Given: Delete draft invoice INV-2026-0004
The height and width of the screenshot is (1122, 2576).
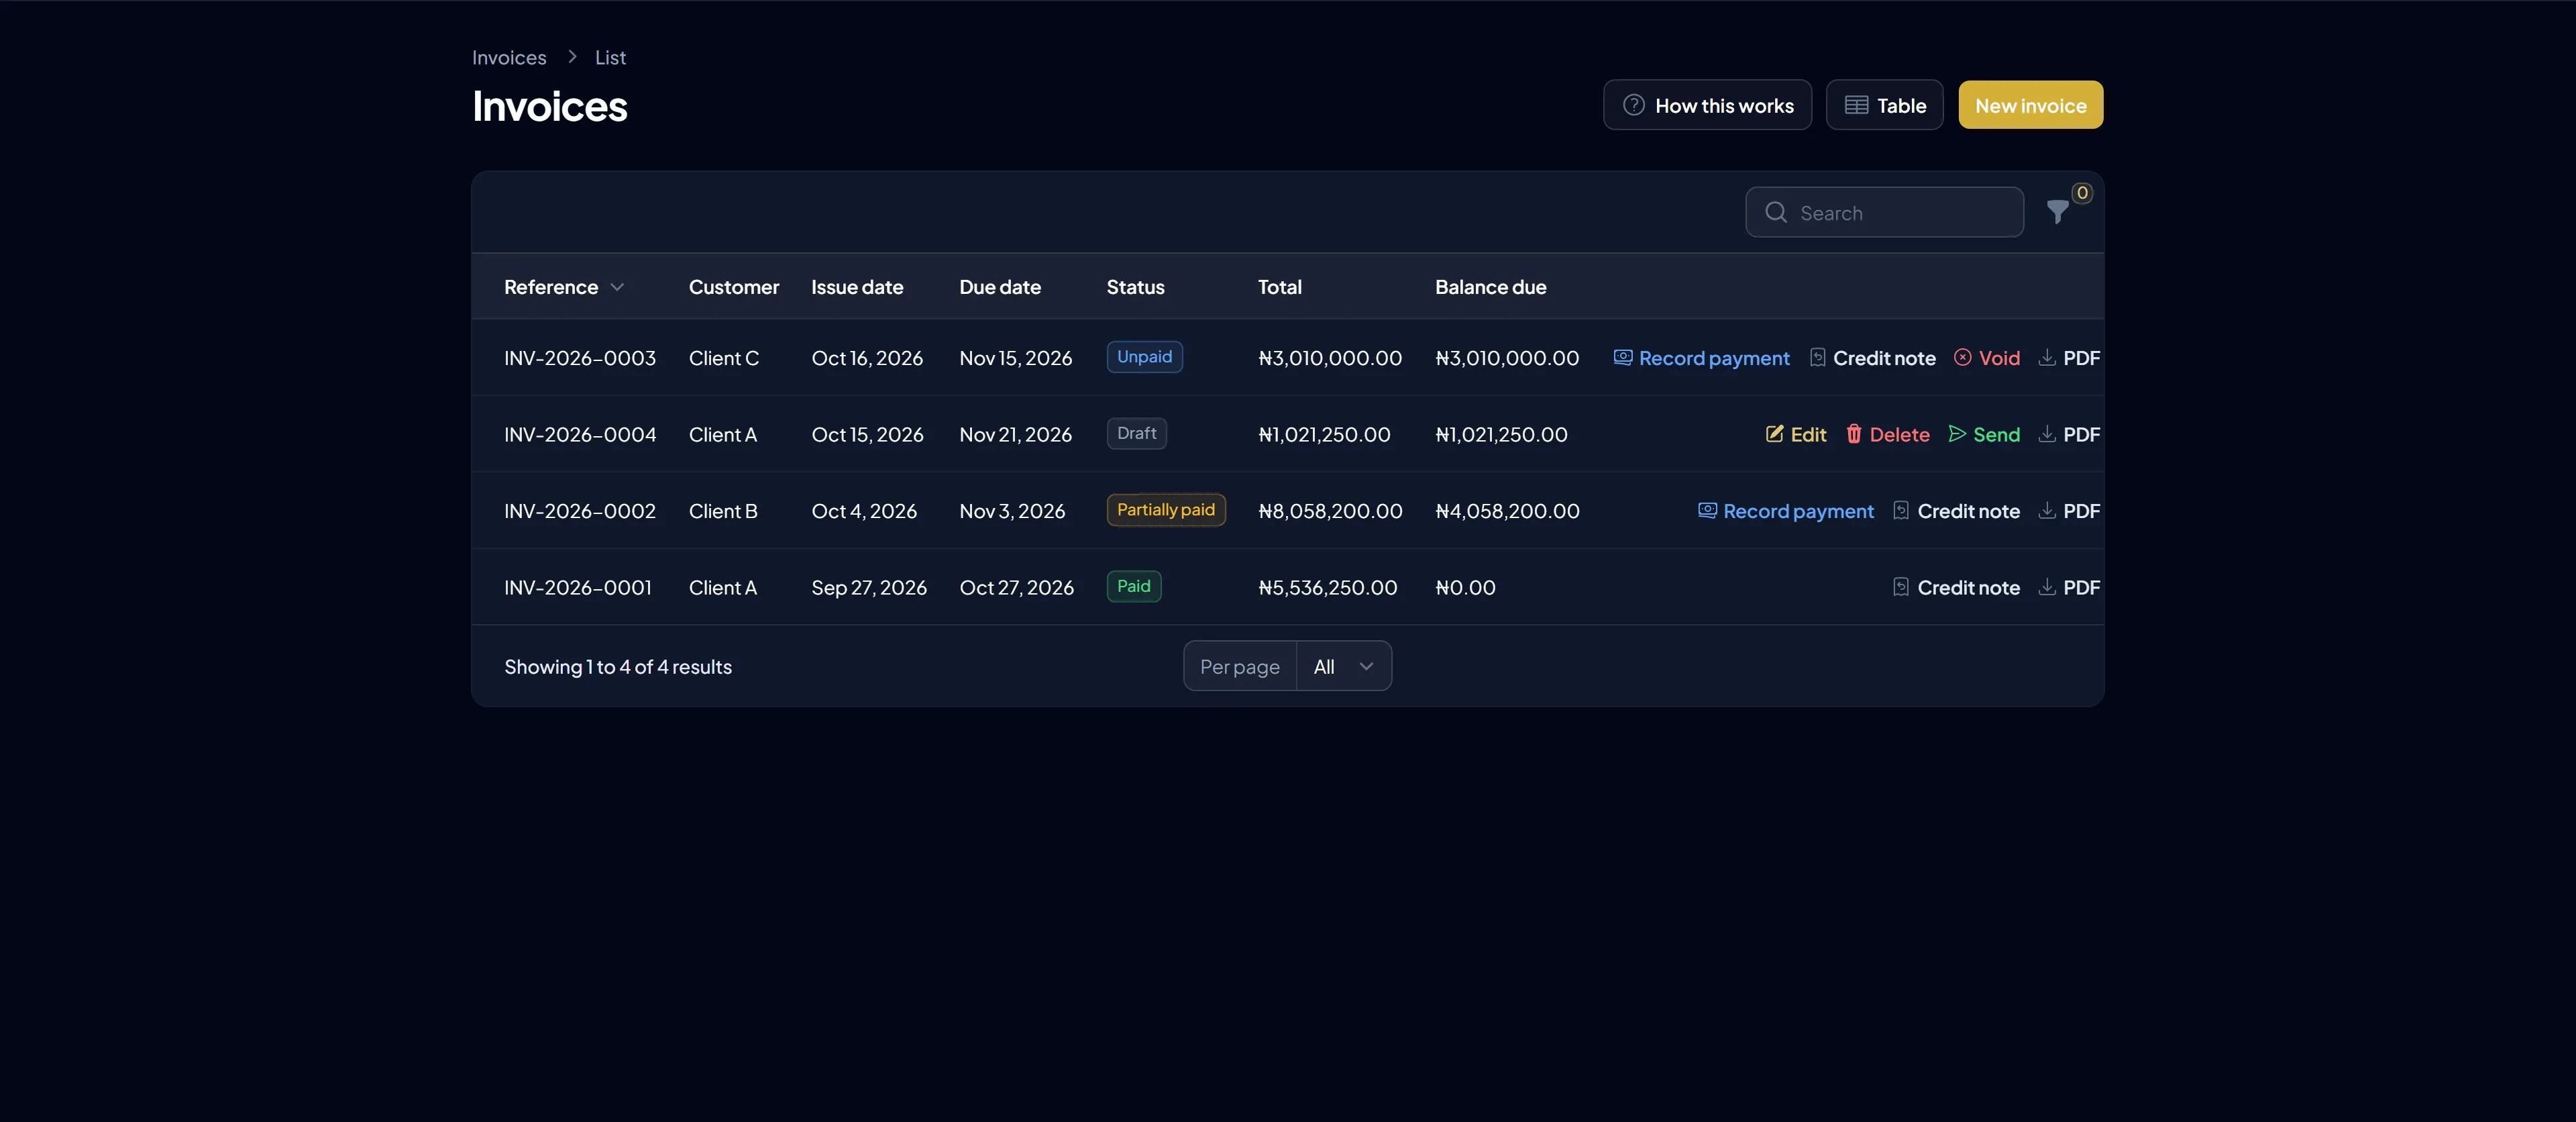Looking at the screenshot, I should [1887, 434].
